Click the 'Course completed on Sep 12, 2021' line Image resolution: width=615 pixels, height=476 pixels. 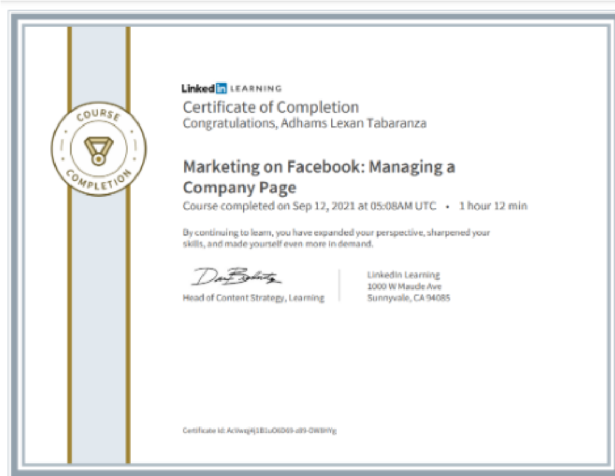(309, 206)
